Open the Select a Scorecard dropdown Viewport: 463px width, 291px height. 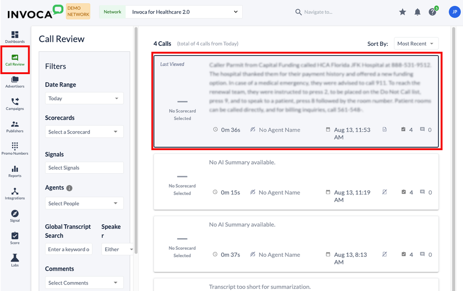click(x=84, y=132)
